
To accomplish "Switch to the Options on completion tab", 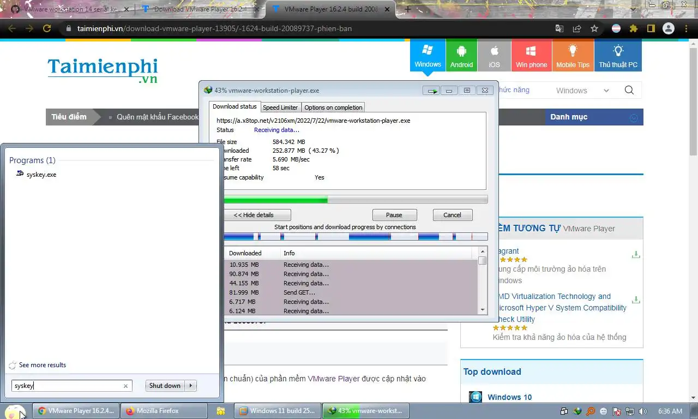I will click(333, 107).
